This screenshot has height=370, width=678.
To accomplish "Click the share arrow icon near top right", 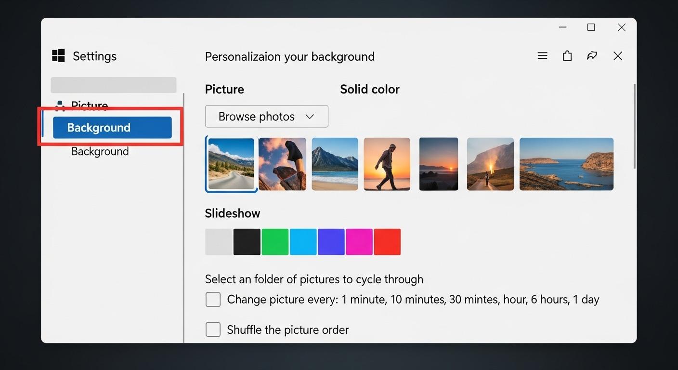I will click(592, 55).
